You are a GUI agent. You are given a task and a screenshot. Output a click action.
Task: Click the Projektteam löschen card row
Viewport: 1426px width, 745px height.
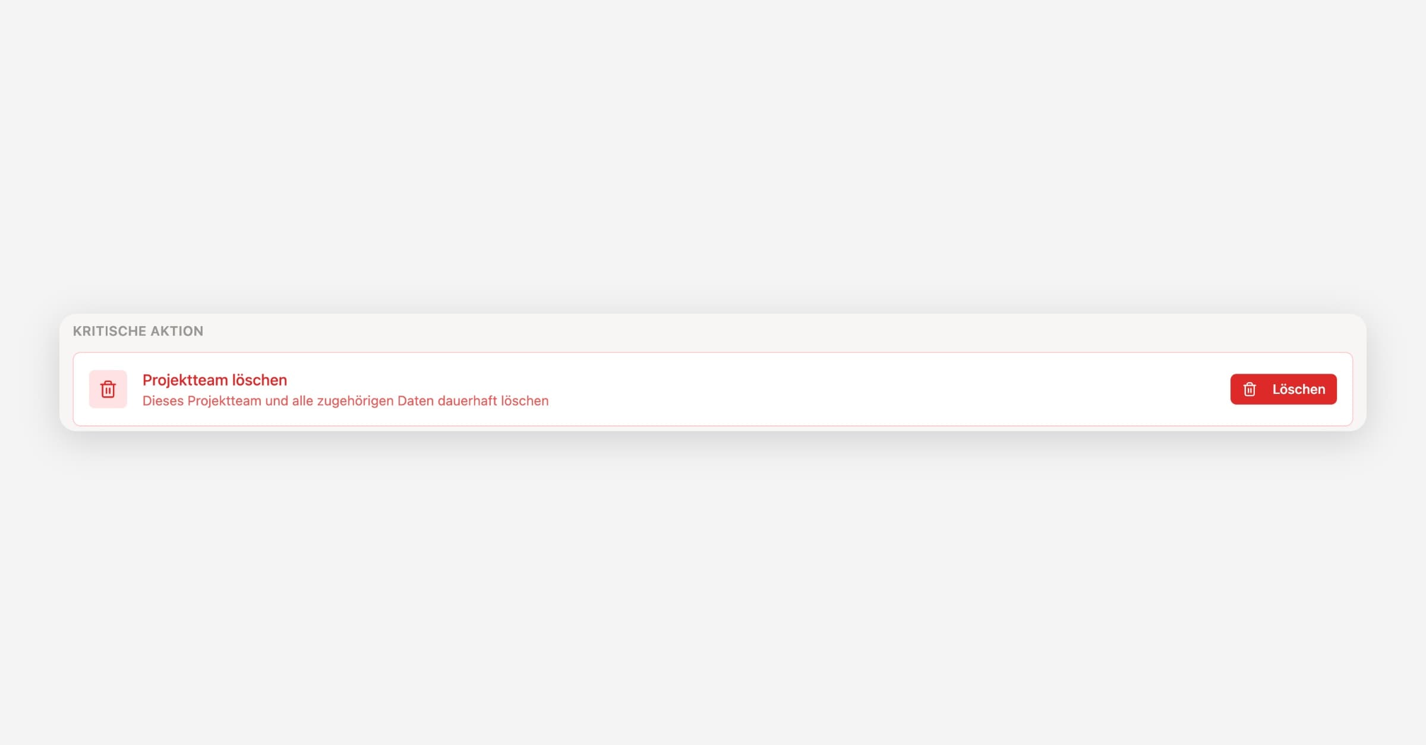(713, 389)
